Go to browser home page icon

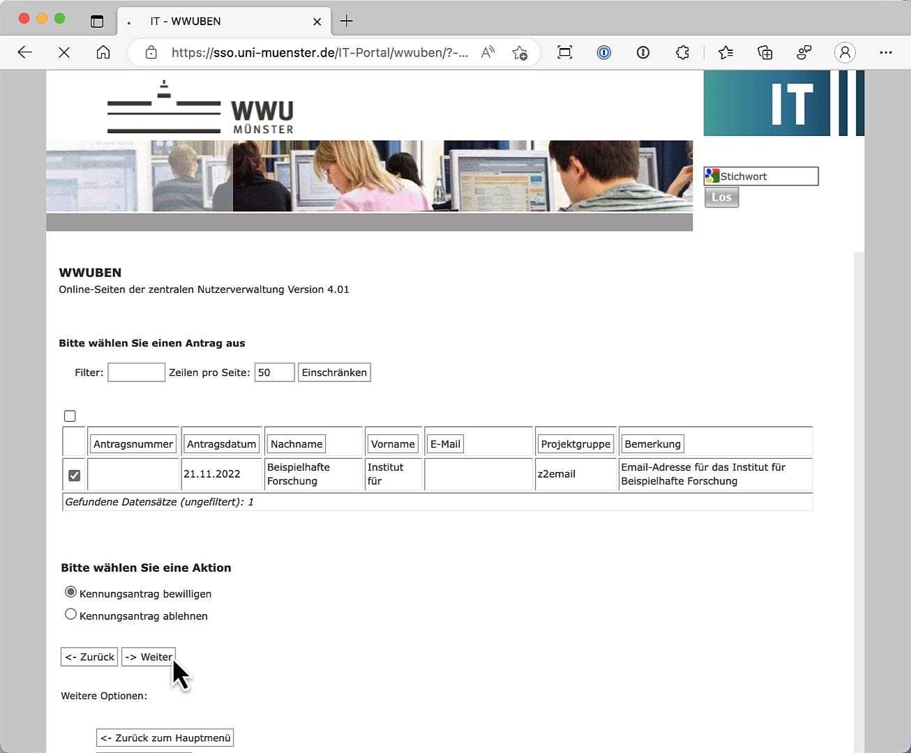(x=103, y=52)
